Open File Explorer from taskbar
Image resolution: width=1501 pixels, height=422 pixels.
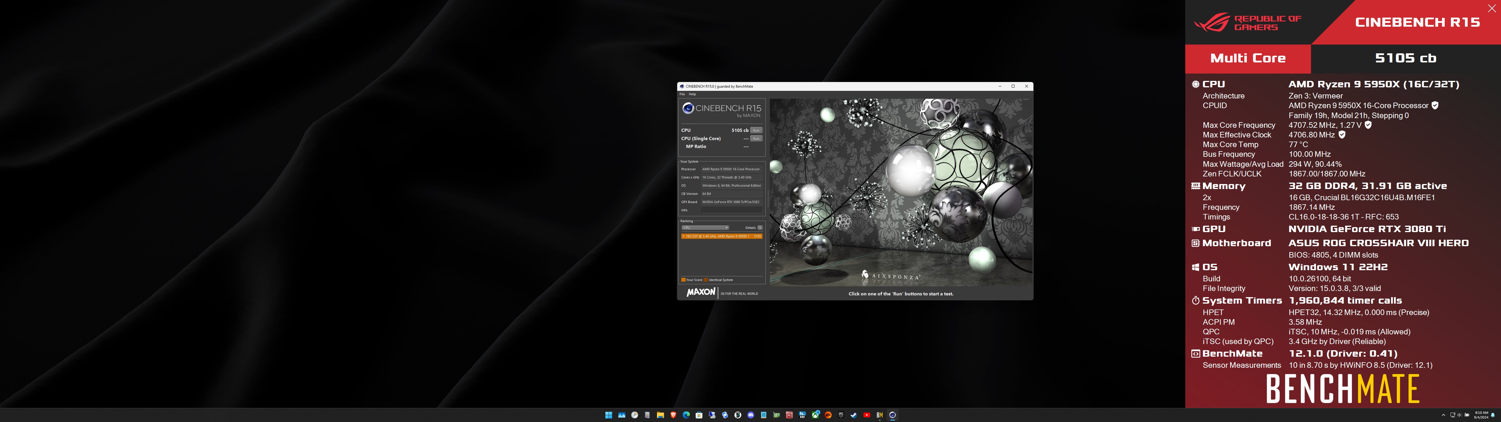[660, 415]
